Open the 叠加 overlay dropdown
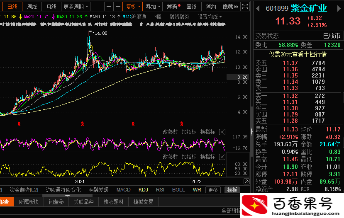This screenshot has width=344, height=218. 153,7
